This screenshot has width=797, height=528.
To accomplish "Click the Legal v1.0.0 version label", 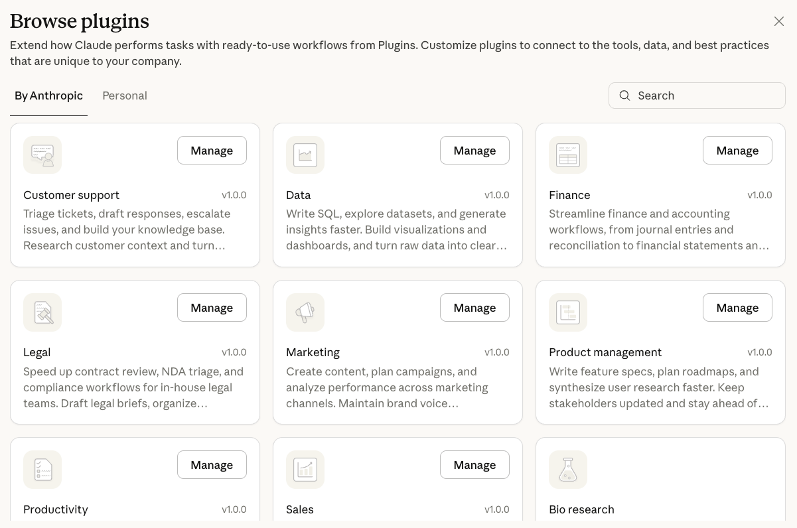I will (234, 352).
